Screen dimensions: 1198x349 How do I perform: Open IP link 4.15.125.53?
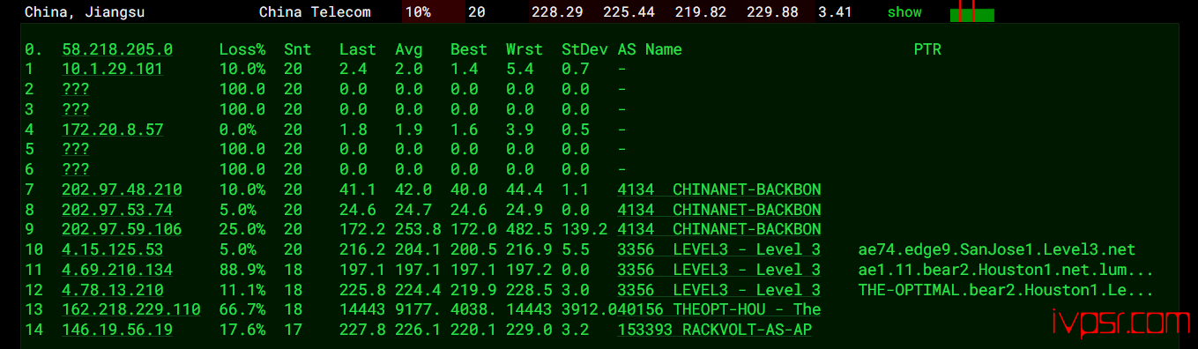[112, 249]
